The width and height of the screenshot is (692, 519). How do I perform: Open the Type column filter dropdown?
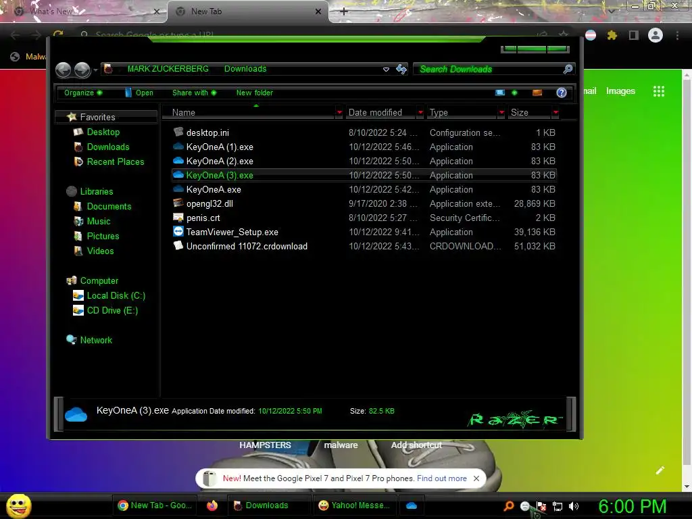coord(501,113)
